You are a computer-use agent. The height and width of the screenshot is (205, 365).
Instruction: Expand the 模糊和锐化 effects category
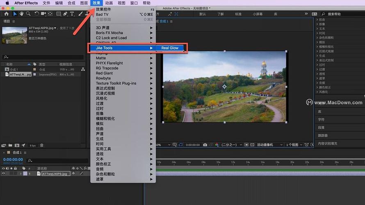tap(317, 47)
